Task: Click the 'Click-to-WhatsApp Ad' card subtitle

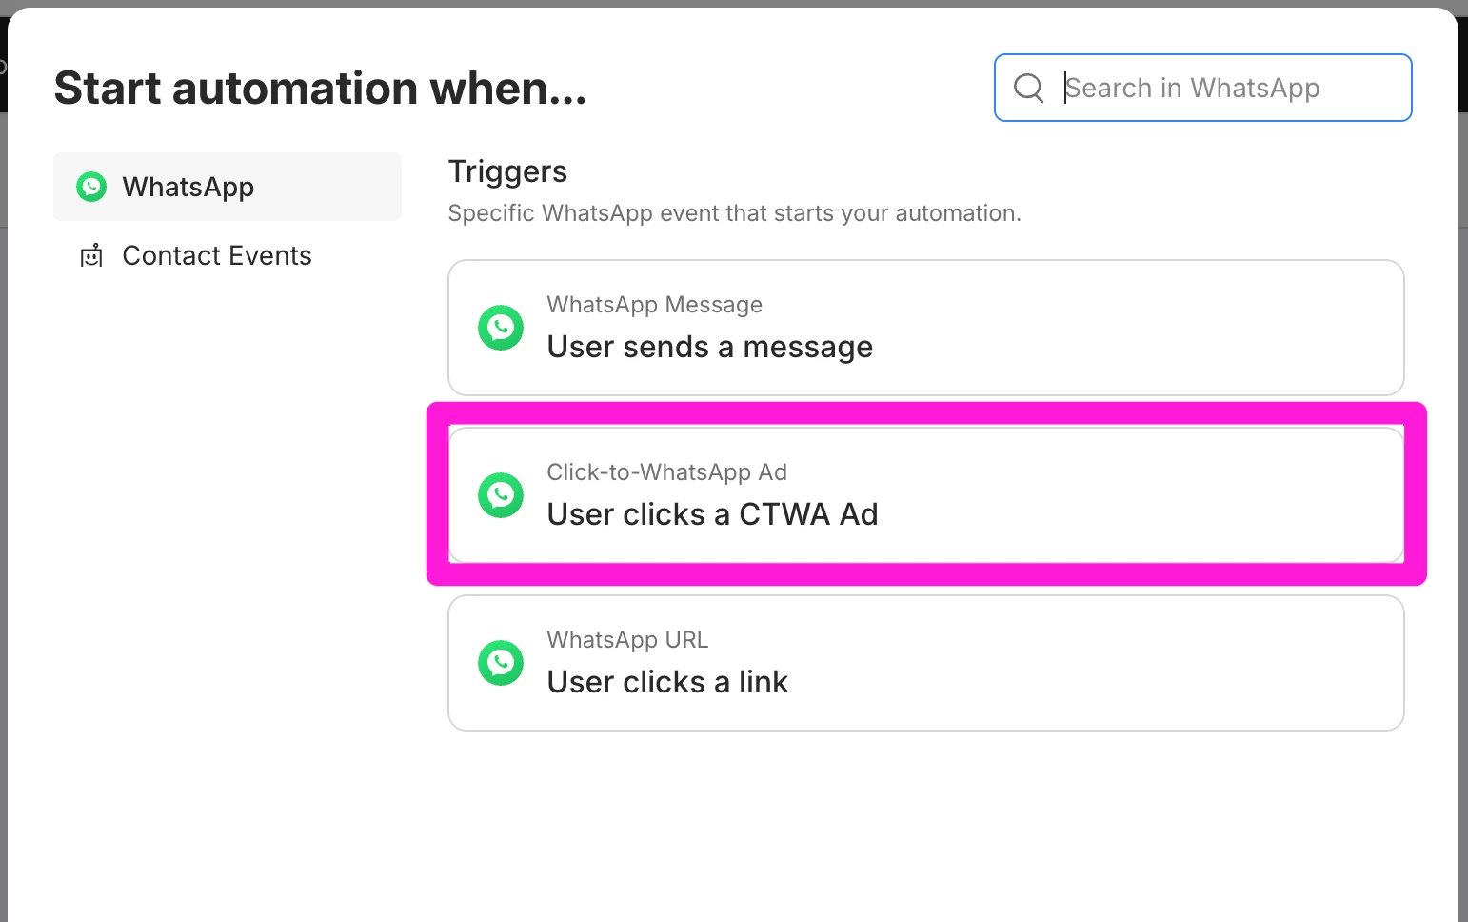Action: pyautogui.click(x=666, y=472)
